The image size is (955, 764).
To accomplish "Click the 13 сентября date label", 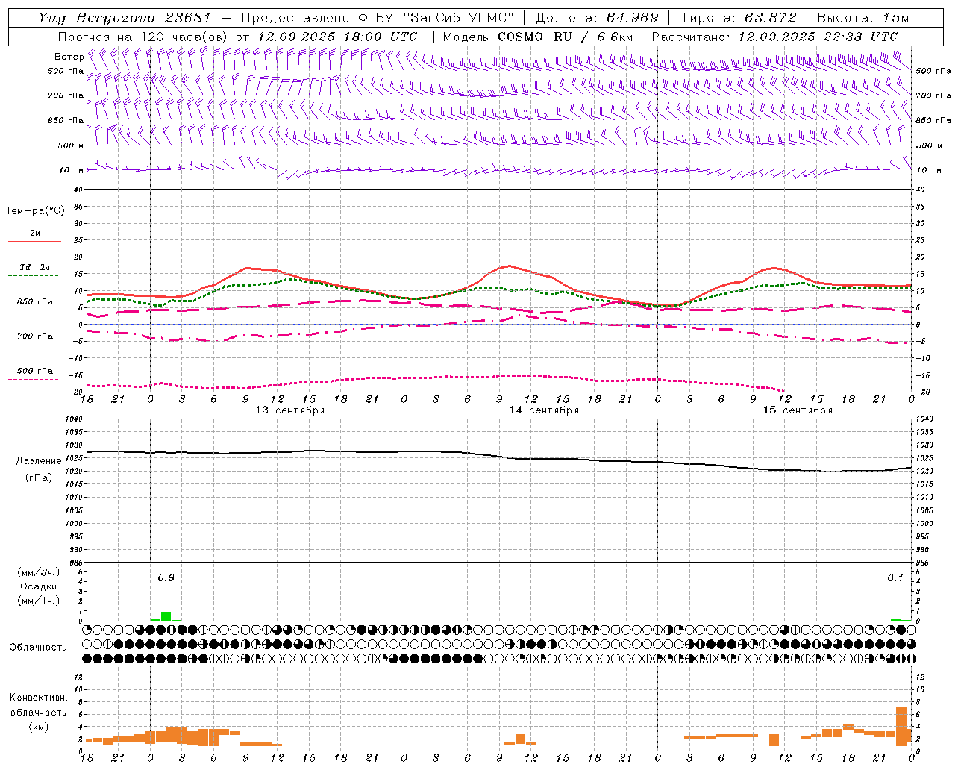I will [x=290, y=410].
